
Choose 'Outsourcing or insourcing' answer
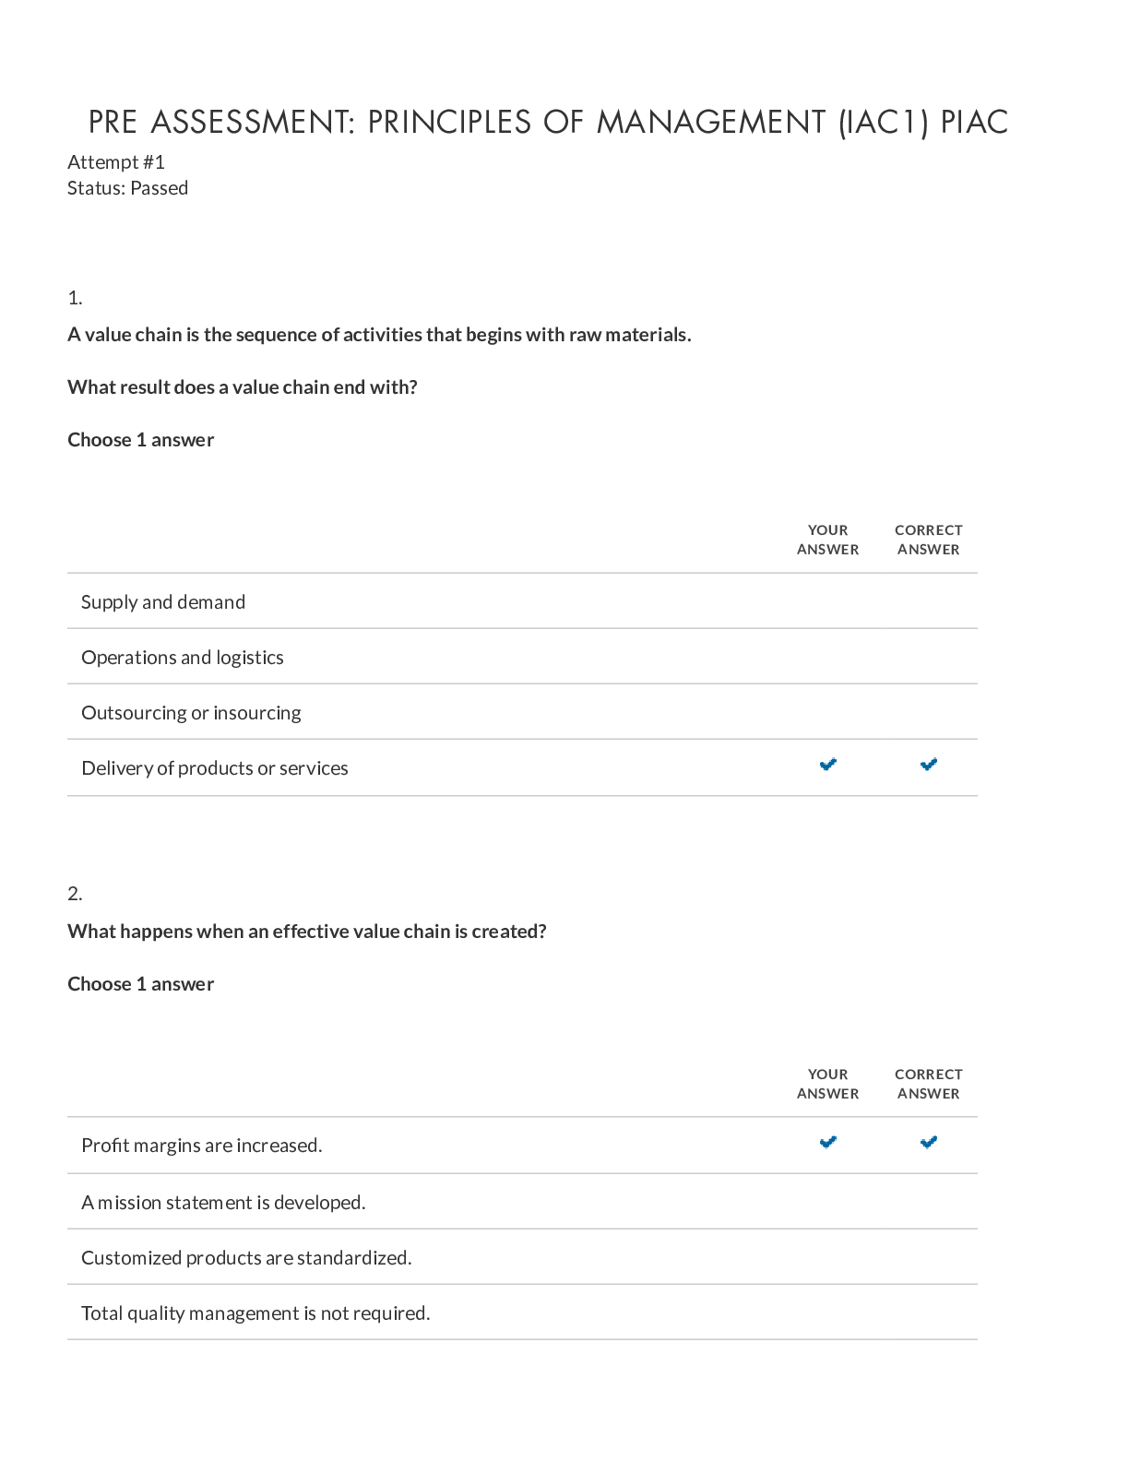[522, 712]
